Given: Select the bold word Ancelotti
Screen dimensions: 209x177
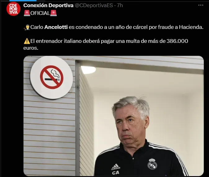Looking at the screenshot, I should click(x=56, y=27).
